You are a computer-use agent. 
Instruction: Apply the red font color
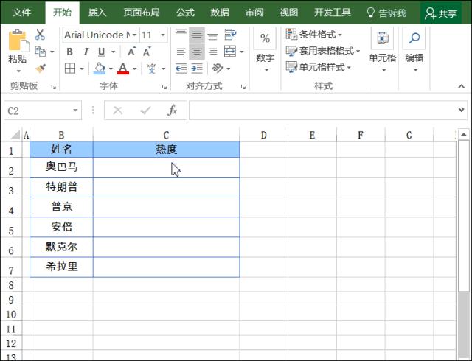tap(123, 69)
